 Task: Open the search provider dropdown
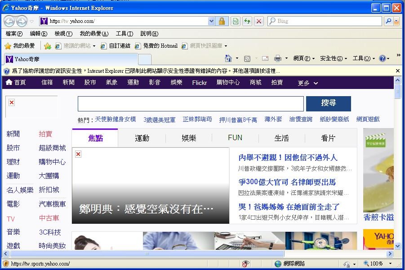(x=396, y=21)
